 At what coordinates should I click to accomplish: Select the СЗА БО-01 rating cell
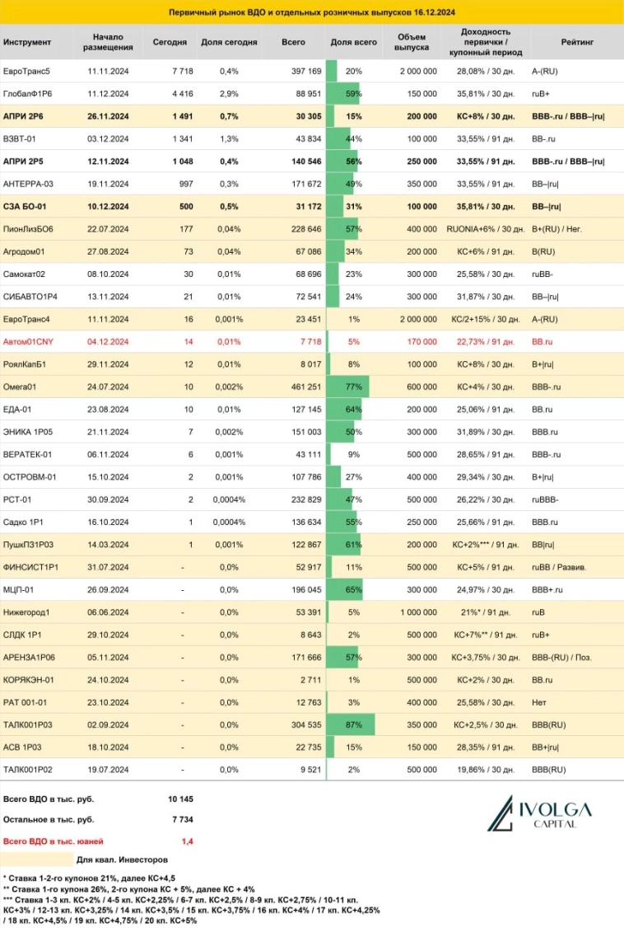point(555,206)
